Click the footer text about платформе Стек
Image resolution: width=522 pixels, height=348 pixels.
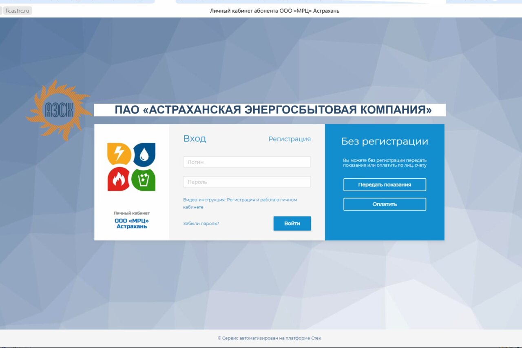tap(270, 338)
